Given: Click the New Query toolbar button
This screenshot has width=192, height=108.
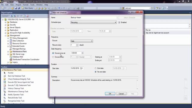Looking at the screenshot, I should pyautogui.click(x=27, y=8).
